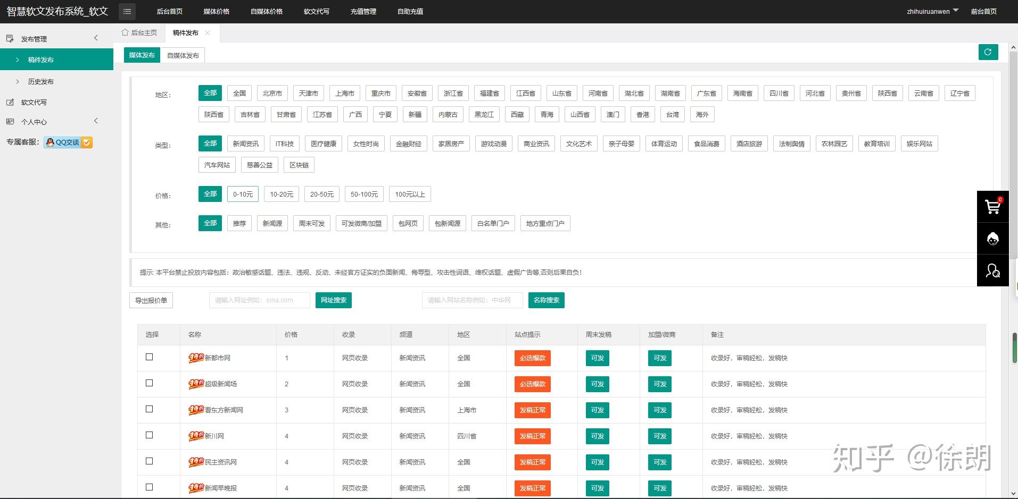1018x499 pixels.
Task: Click weekend 可发 badge in 超级新闻场 row
Action: pos(598,384)
